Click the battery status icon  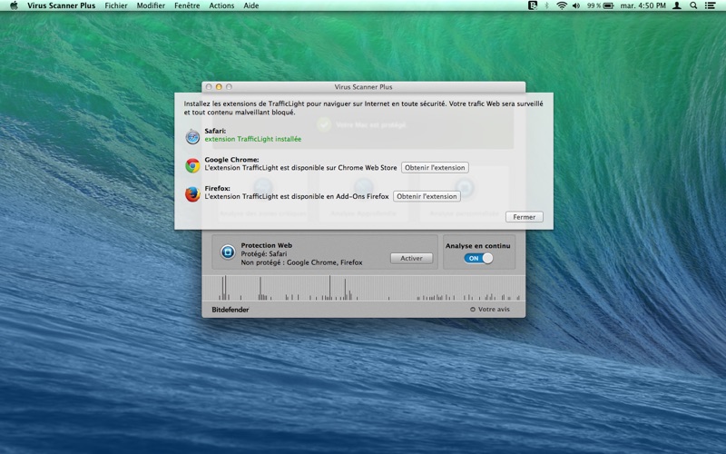pos(608,5)
